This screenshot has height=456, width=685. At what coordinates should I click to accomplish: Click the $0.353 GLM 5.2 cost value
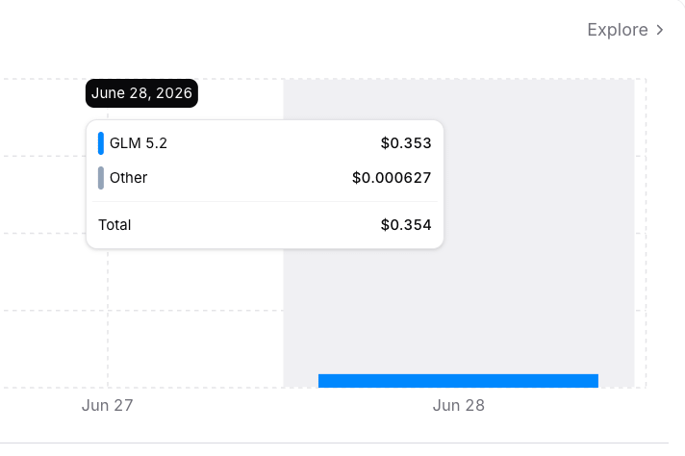(406, 143)
